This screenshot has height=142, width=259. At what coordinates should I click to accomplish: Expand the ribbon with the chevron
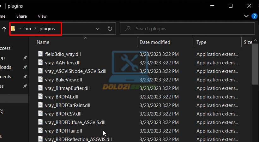pos(246,16)
